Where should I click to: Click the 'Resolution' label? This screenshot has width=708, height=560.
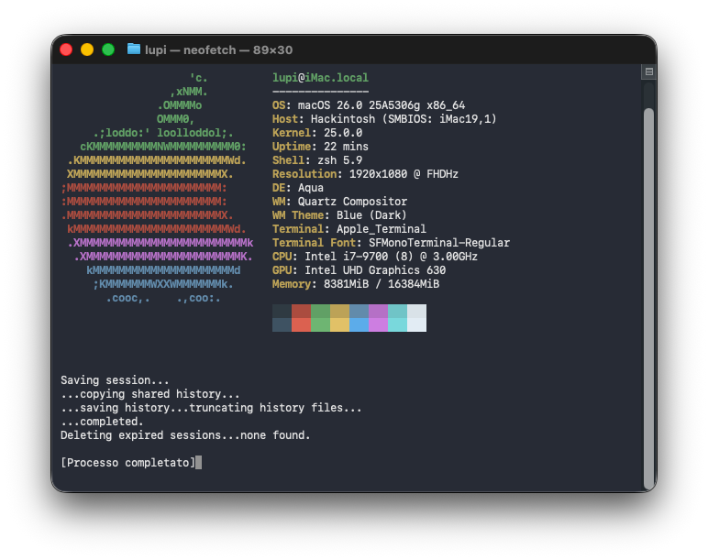pyautogui.click(x=304, y=174)
